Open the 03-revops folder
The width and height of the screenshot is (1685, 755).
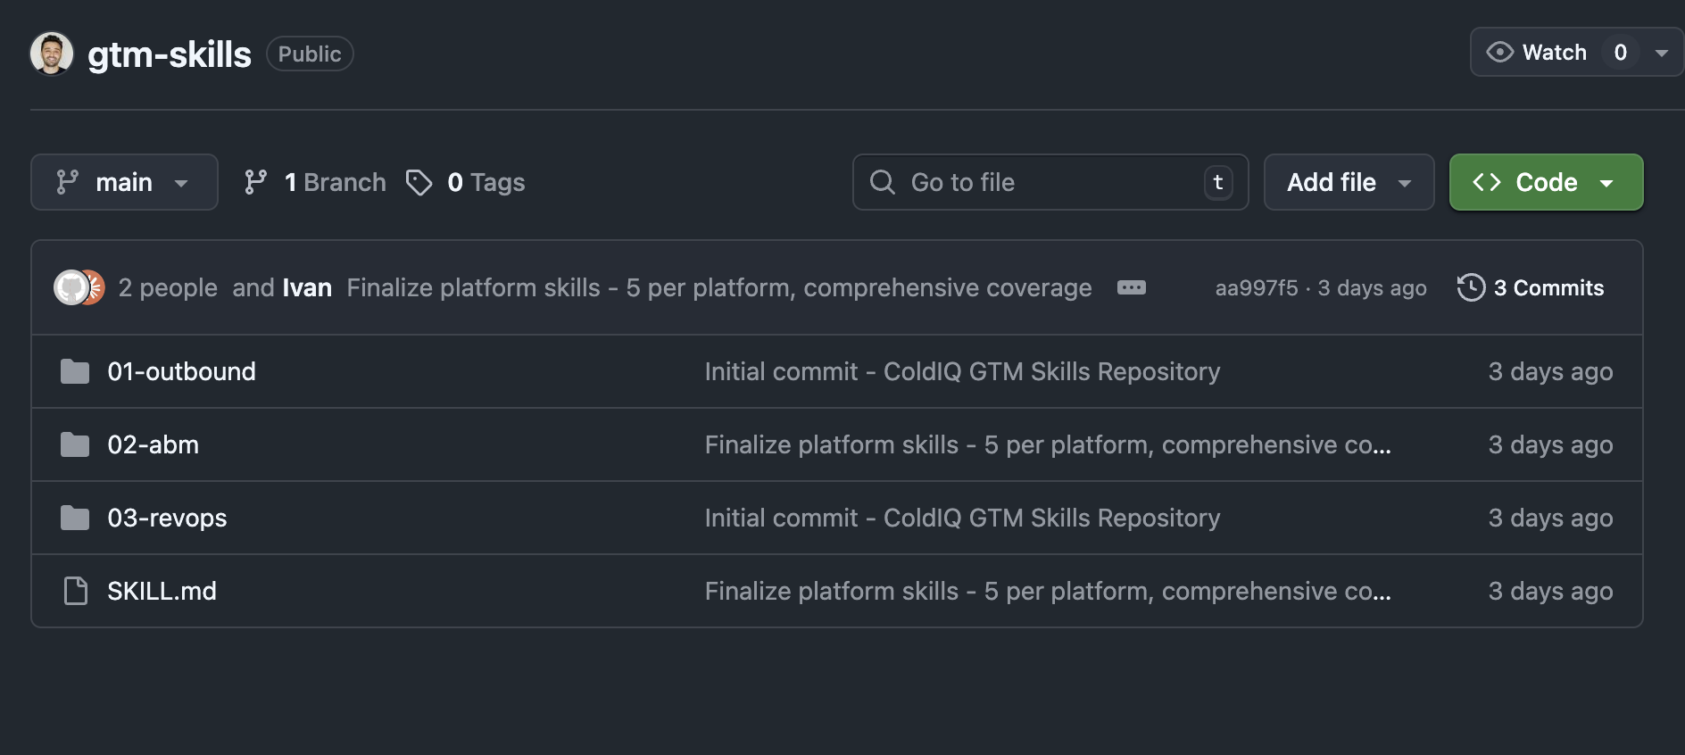pos(167,518)
